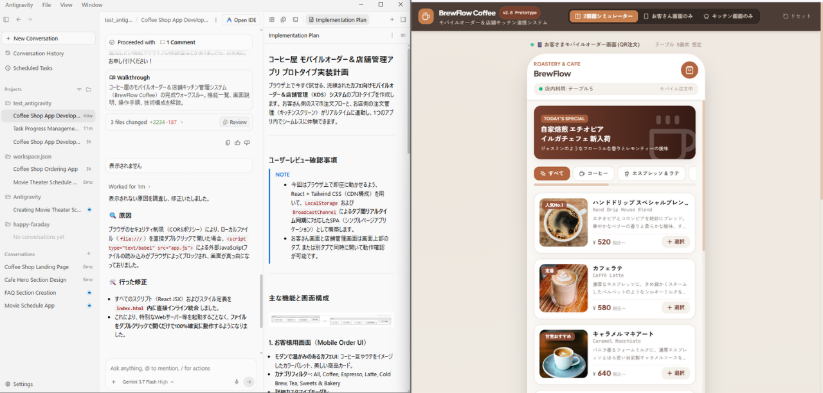
Task: Click the diagram thumbnail in Implementation Plan
Action: coord(331,319)
